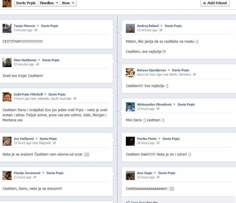This screenshot has width=236, height=203.
Task: Click the '21 hours ago' timestamp on Marija's post
Action: 22,177
